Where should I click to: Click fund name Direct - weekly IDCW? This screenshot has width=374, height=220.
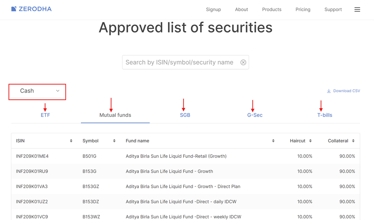pyautogui.click(x=183, y=217)
